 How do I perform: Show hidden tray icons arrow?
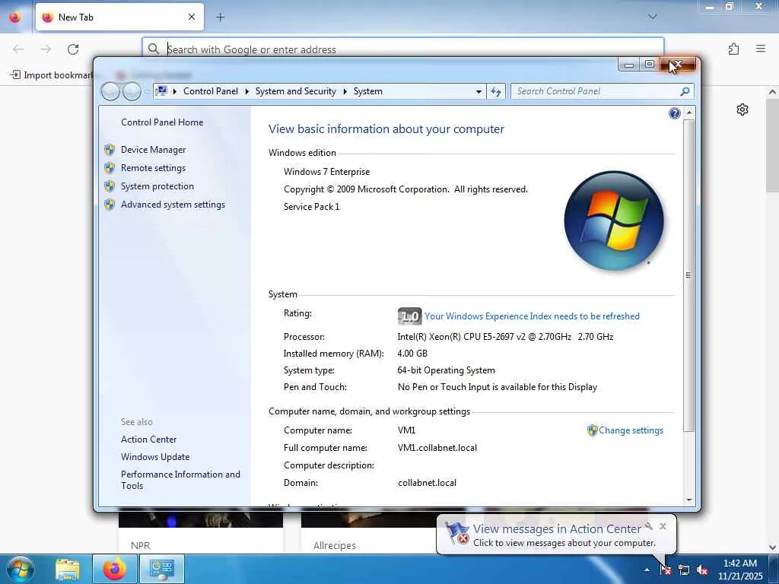click(x=647, y=570)
